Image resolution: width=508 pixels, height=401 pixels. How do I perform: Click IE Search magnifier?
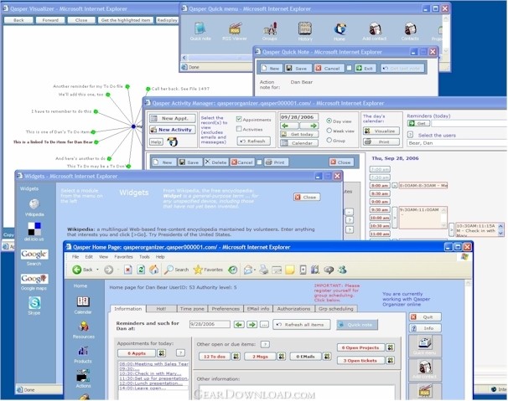coord(168,270)
